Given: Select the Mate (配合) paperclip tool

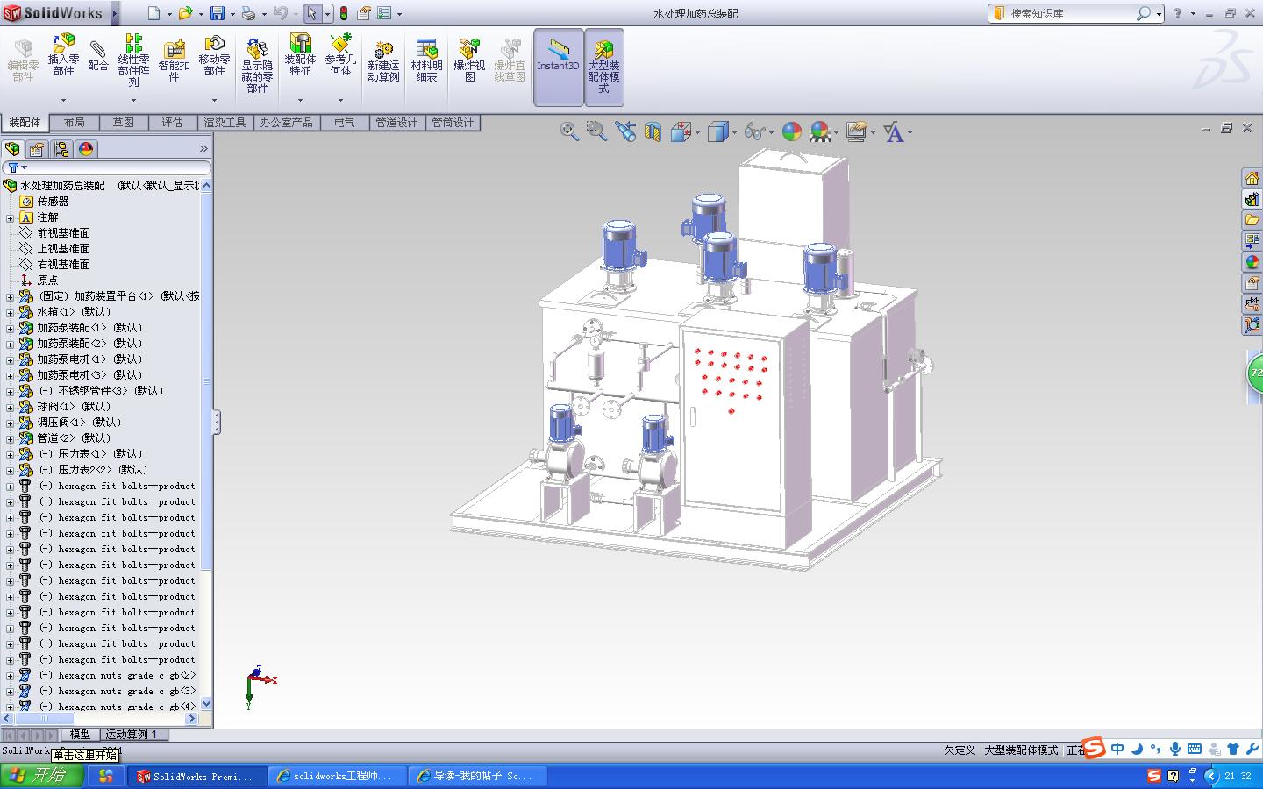Looking at the screenshot, I should pos(98,54).
